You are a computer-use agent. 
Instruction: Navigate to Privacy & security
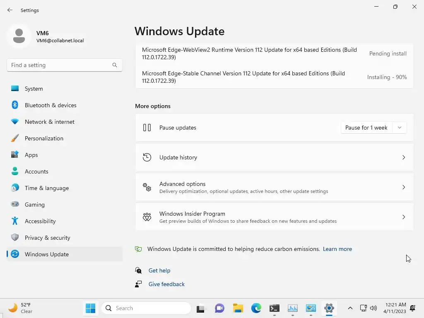tap(65, 237)
